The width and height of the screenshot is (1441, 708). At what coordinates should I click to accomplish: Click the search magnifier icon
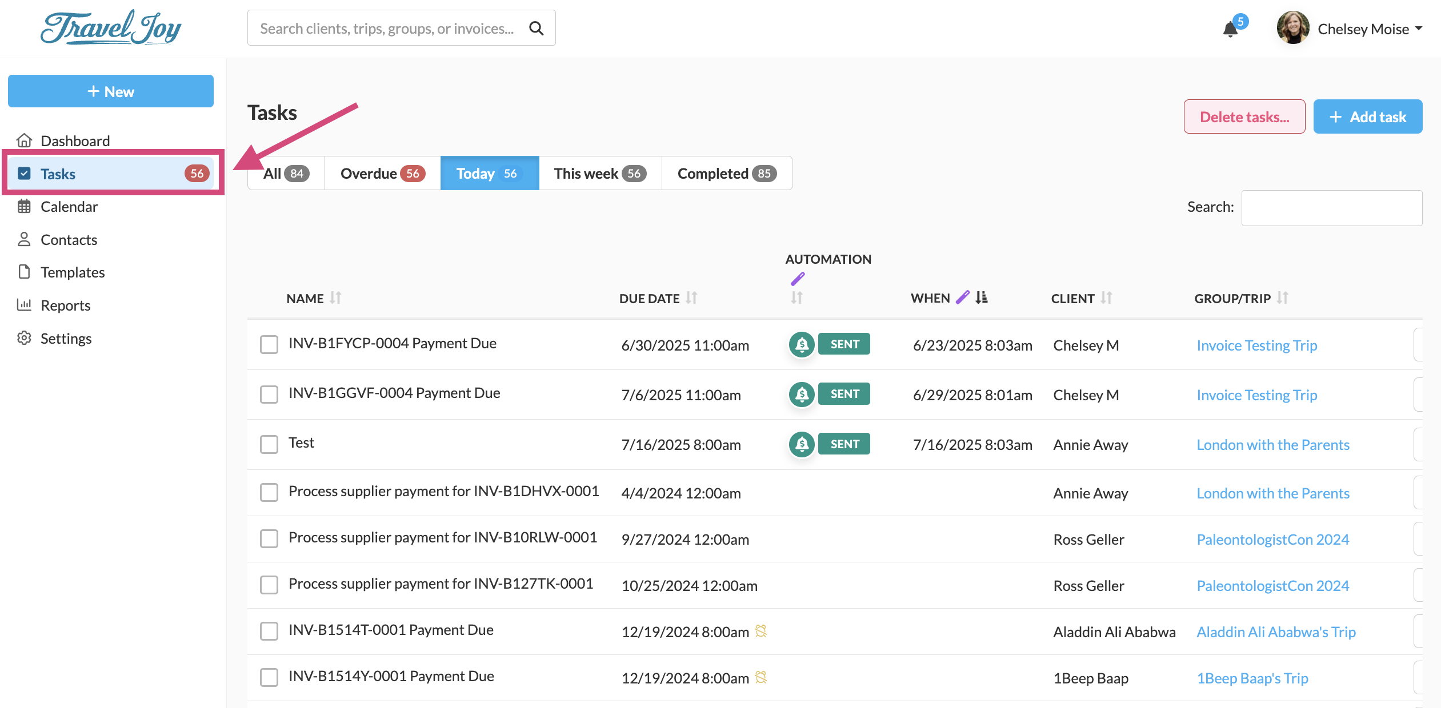pos(536,28)
